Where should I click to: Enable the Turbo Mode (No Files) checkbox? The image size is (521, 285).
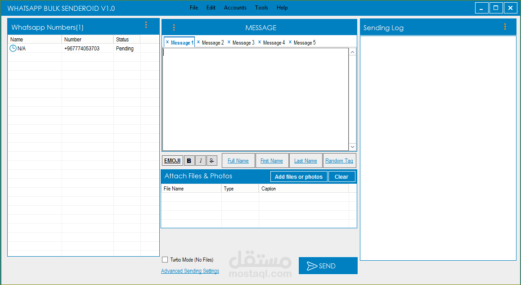(165, 259)
